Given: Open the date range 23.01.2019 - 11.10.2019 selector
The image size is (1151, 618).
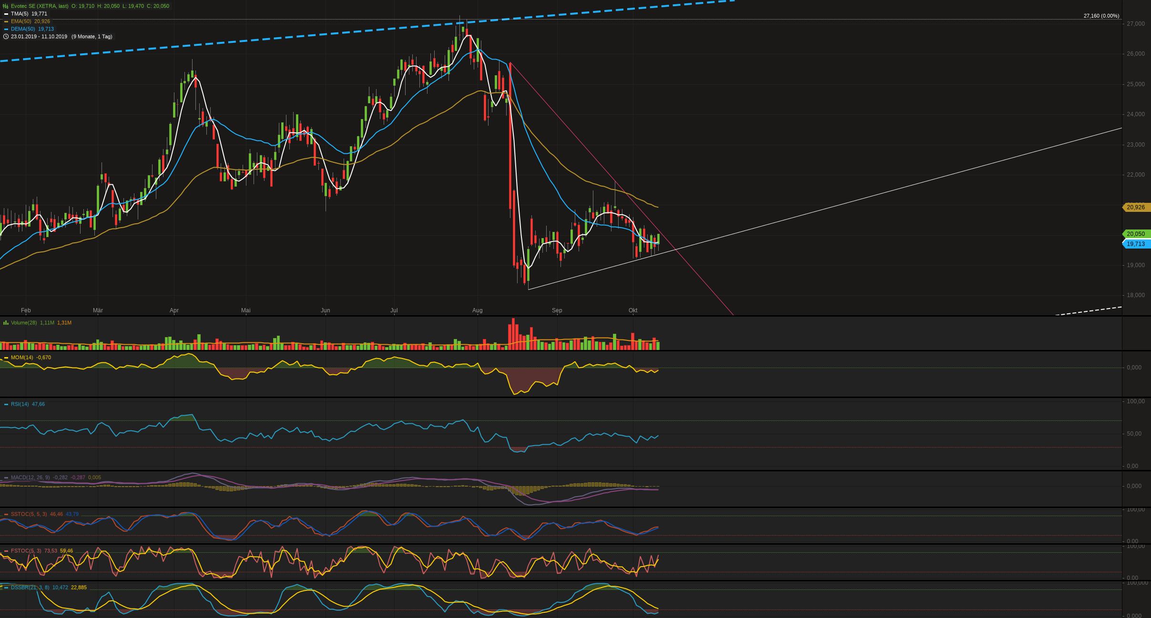Looking at the screenshot, I should pyautogui.click(x=40, y=36).
